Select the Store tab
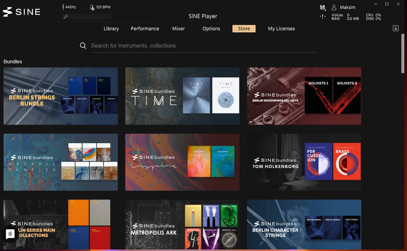The width and height of the screenshot is (407, 251). click(244, 28)
